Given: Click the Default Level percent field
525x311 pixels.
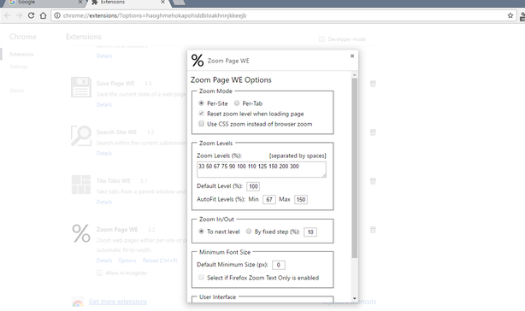Looking at the screenshot, I should [x=253, y=186].
